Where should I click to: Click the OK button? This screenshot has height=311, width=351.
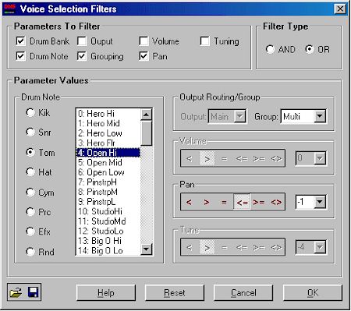click(x=313, y=293)
